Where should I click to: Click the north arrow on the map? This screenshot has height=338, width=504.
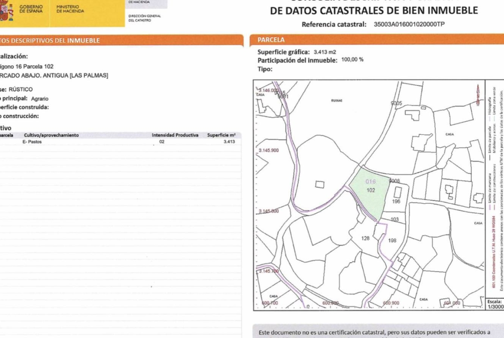pyautogui.click(x=478, y=95)
